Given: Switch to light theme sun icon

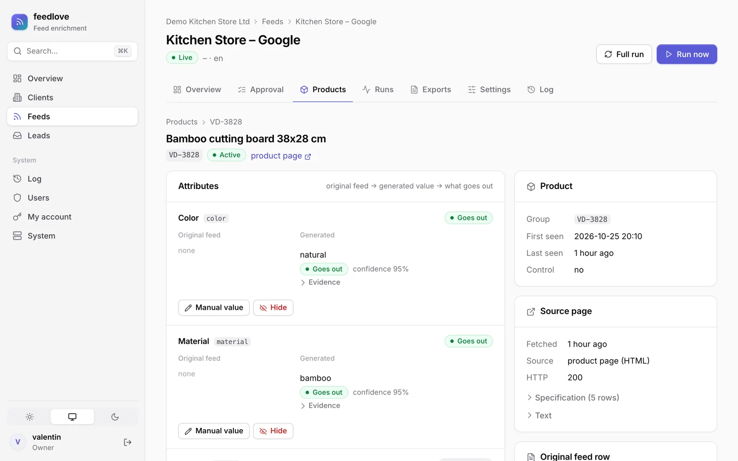Looking at the screenshot, I should pyautogui.click(x=30, y=417).
